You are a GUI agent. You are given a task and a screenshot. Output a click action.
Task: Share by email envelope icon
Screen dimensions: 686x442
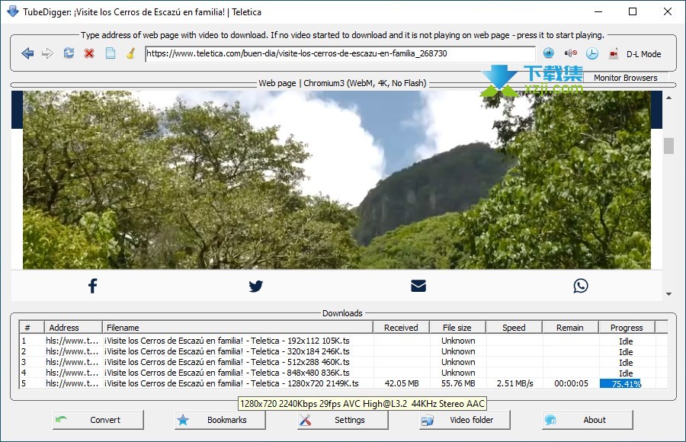point(418,286)
